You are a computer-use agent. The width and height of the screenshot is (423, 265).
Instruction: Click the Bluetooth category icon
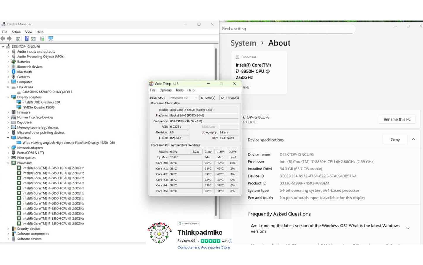click(x=13, y=72)
